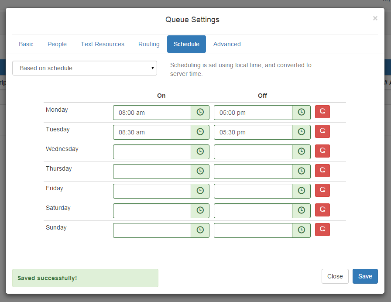The image size is (391, 302).
Task: Dismiss dialog with top-right X
Action: coord(375,18)
